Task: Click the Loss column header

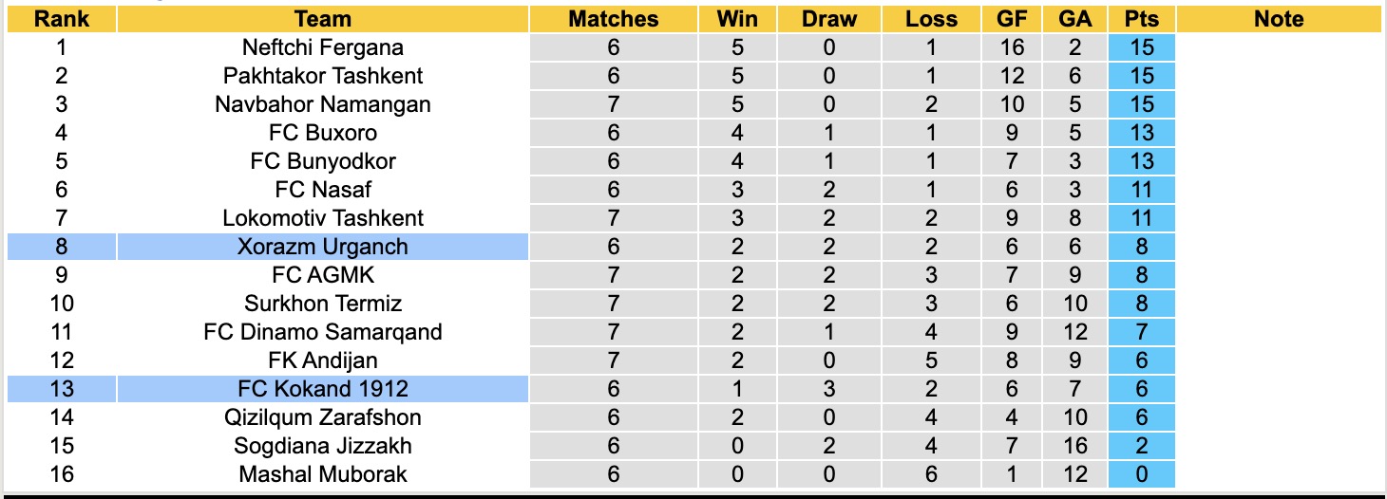Action: click(x=931, y=19)
